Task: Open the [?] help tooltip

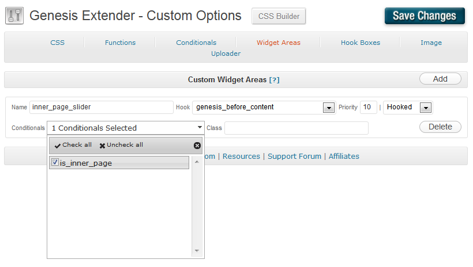Action: pos(275,80)
